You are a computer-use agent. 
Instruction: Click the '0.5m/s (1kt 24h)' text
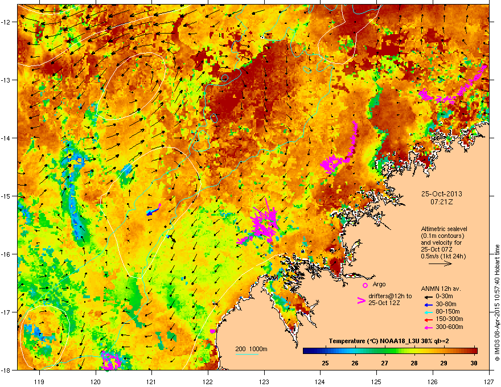pyautogui.click(x=443, y=256)
